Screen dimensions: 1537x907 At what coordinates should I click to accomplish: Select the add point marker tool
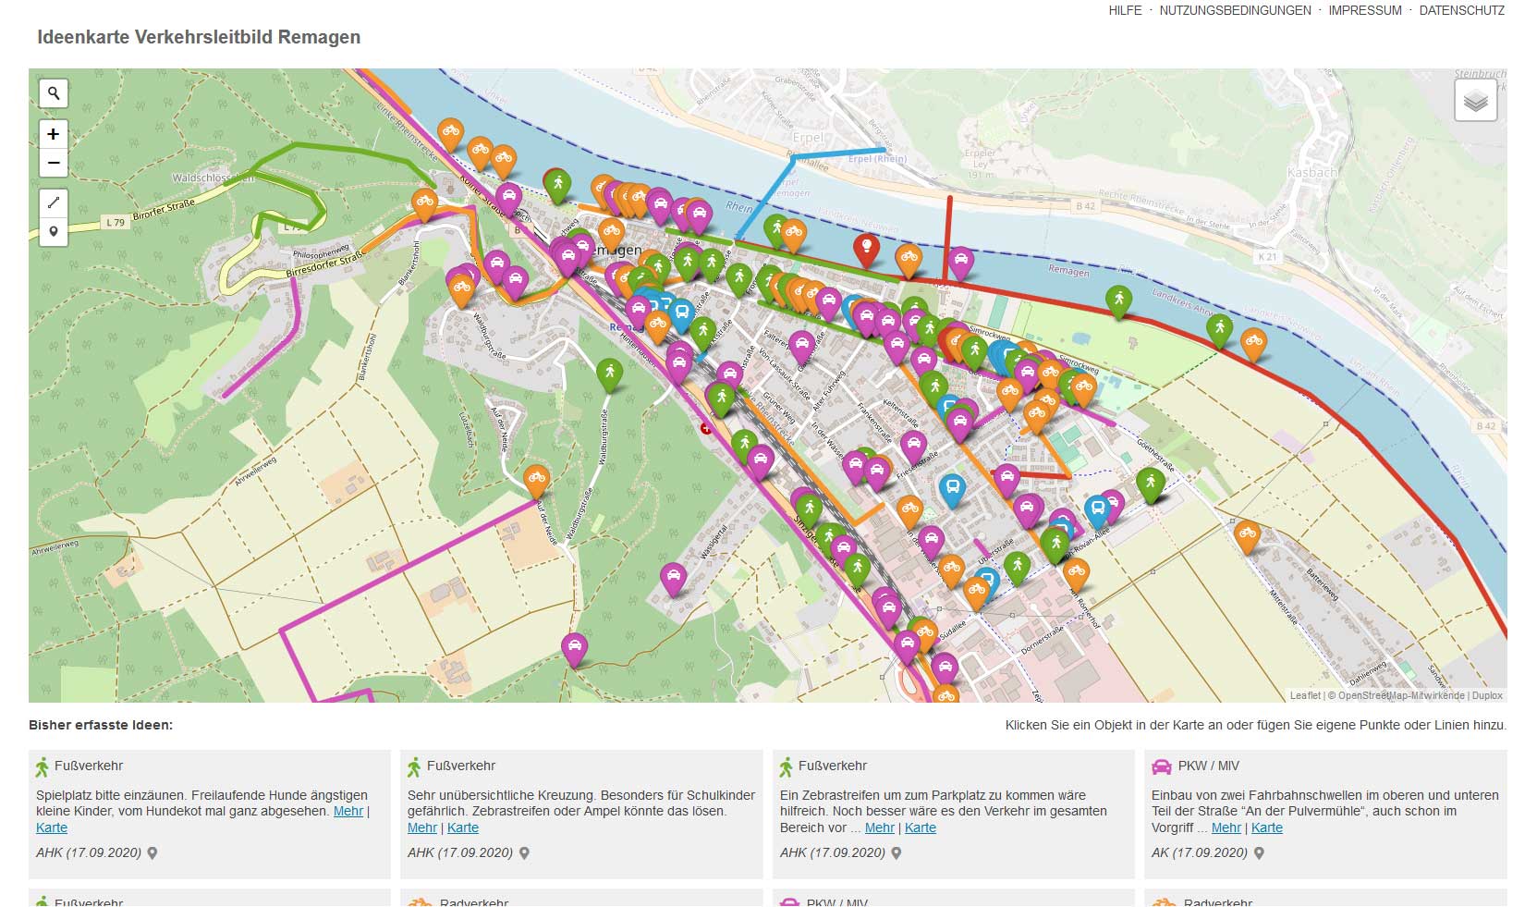pos(54,231)
